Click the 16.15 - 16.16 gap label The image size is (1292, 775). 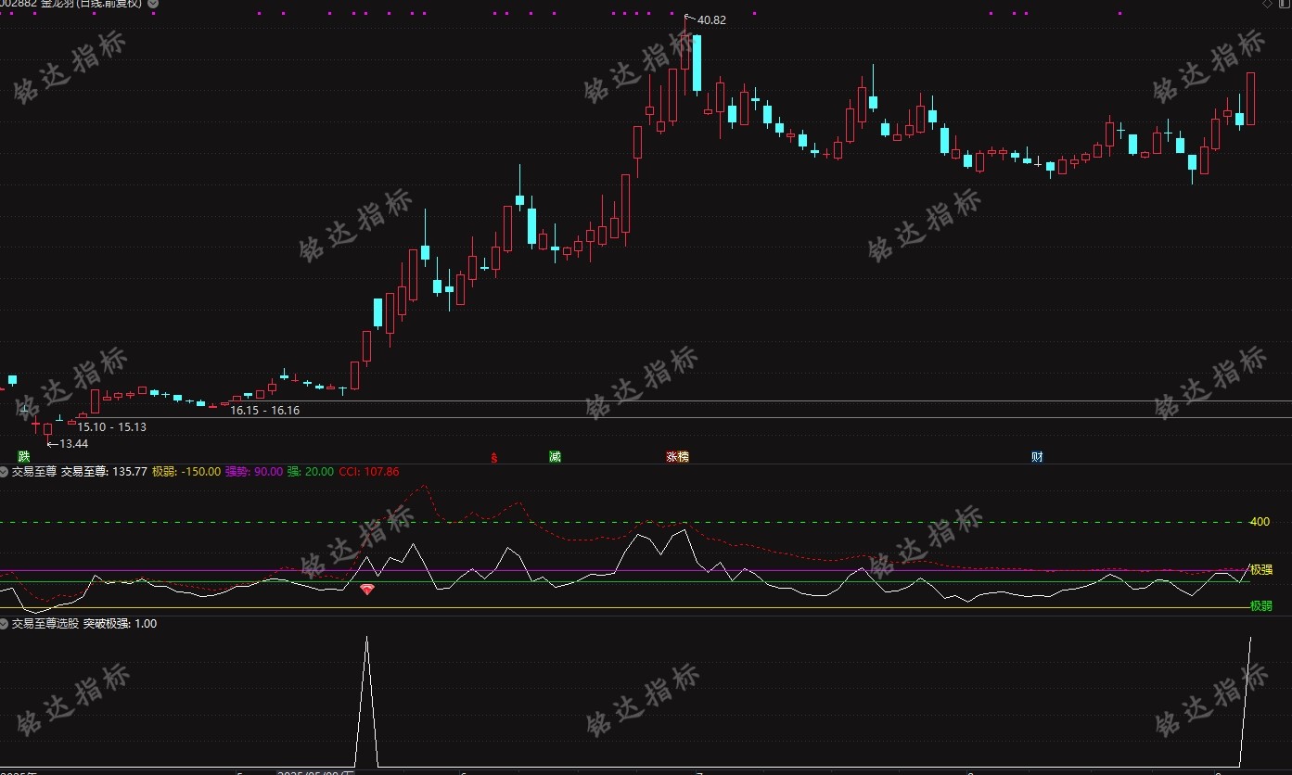(265, 410)
